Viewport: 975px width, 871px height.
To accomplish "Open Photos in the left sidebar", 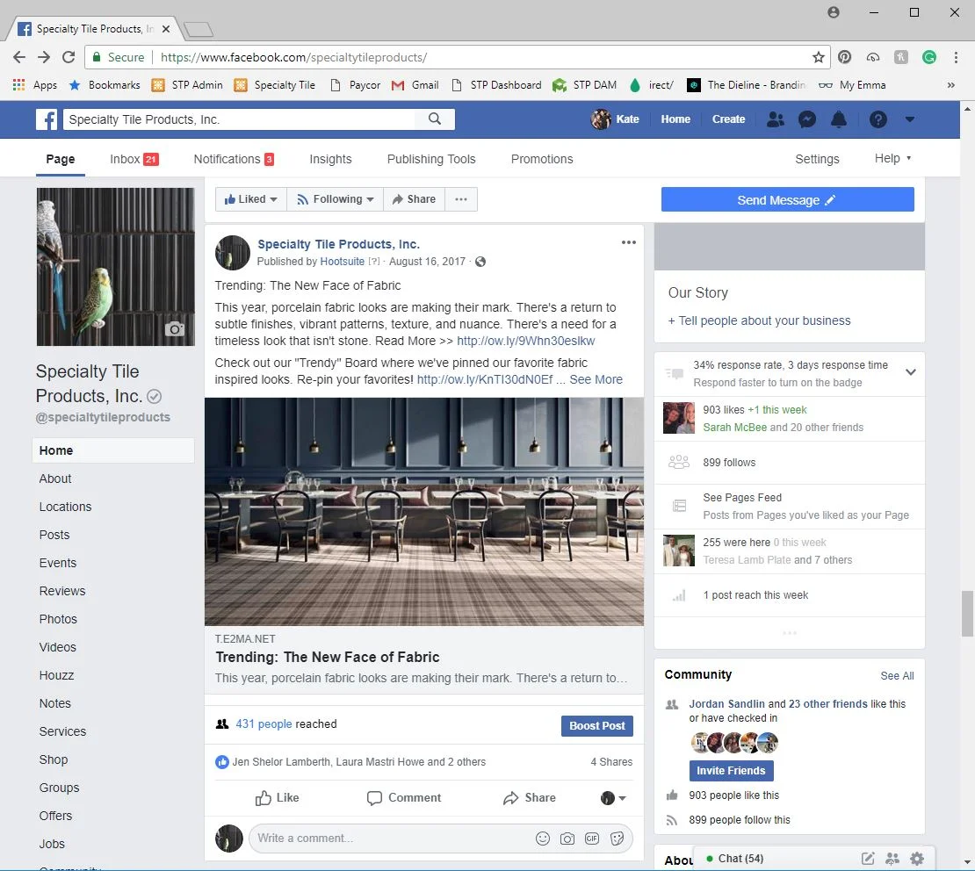I will click(58, 619).
